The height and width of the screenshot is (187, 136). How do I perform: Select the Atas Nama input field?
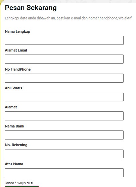(64, 173)
